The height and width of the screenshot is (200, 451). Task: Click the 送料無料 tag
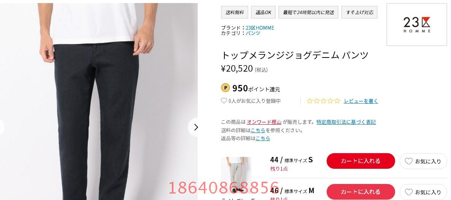coord(235,13)
